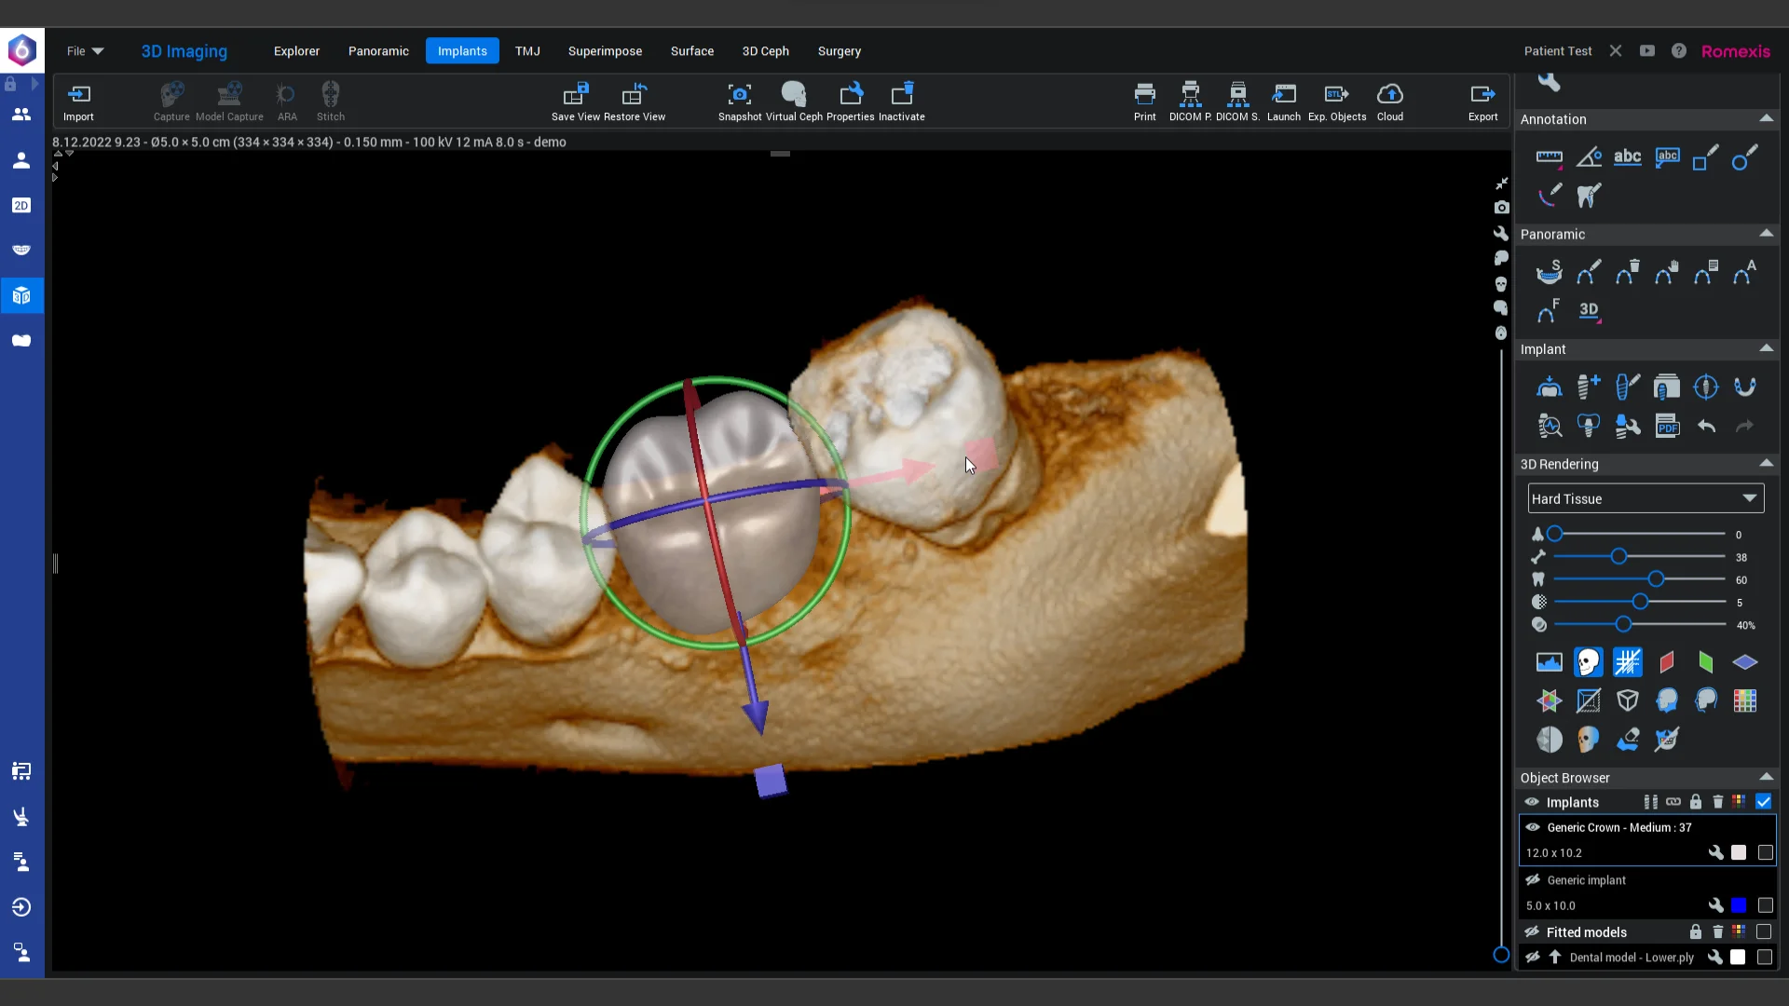1789x1006 pixels.
Task: Check the Generic implant checkbox
Action: [x=1765, y=905]
